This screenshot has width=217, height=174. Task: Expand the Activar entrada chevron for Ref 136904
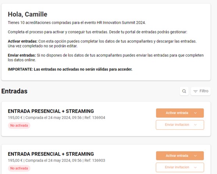coord(195,113)
